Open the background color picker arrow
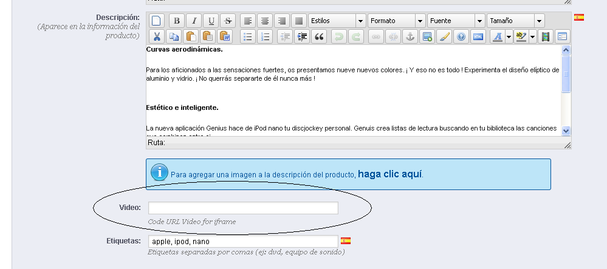 pos(533,37)
